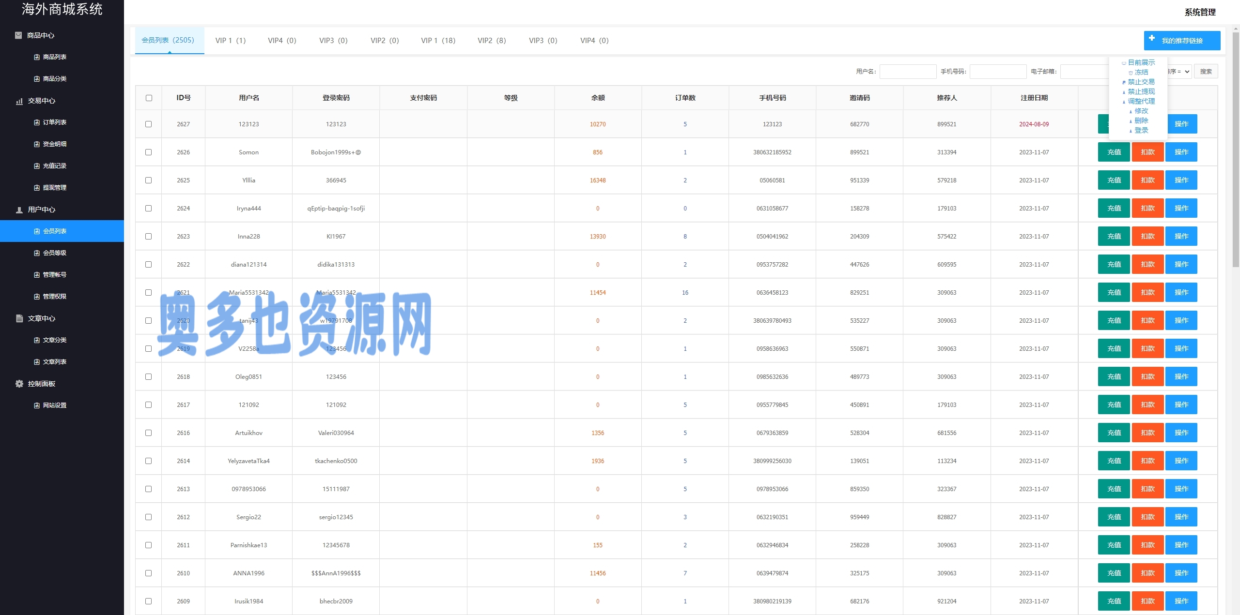This screenshot has height=615, width=1240.
Task: Open 操作 dropdown for user Somon
Action: [x=1181, y=152]
